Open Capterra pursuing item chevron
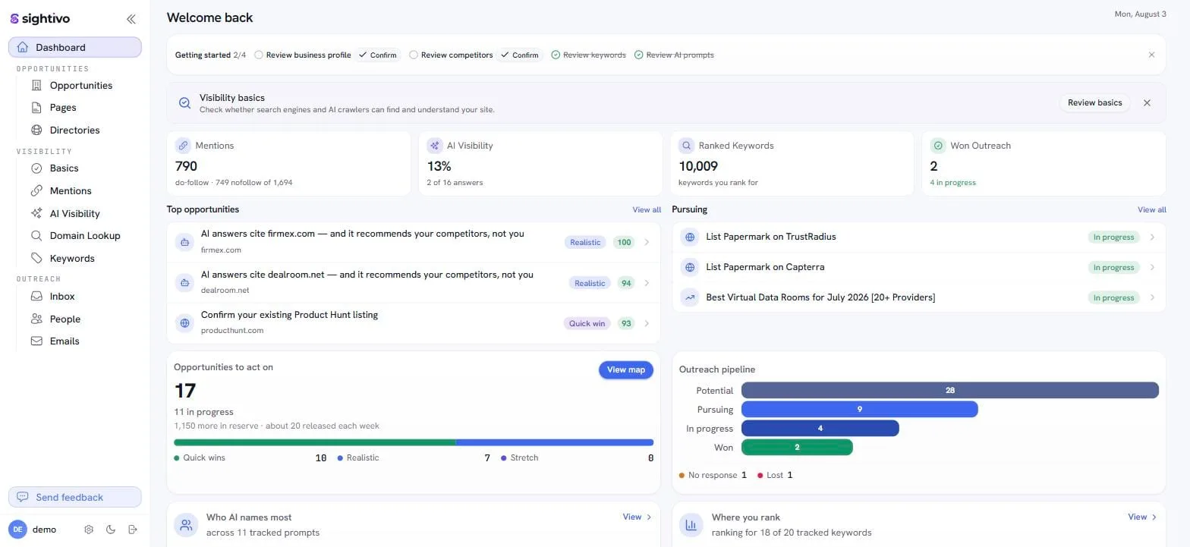The height and width of the screenshot is (547, 1190). coord(1152,267)
